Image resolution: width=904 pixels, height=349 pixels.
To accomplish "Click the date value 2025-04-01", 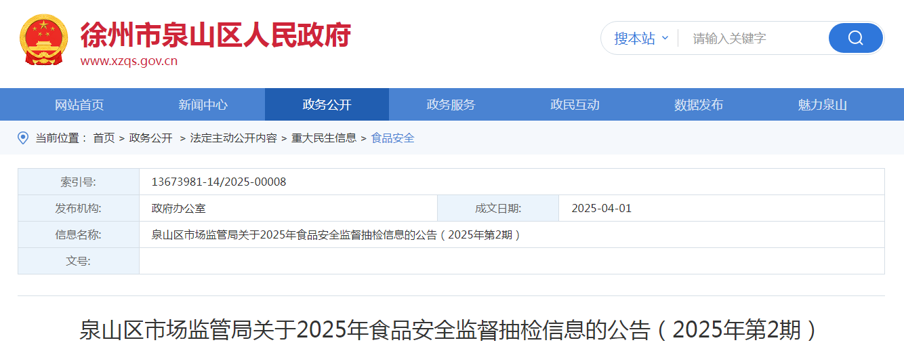I will (602, 208).
